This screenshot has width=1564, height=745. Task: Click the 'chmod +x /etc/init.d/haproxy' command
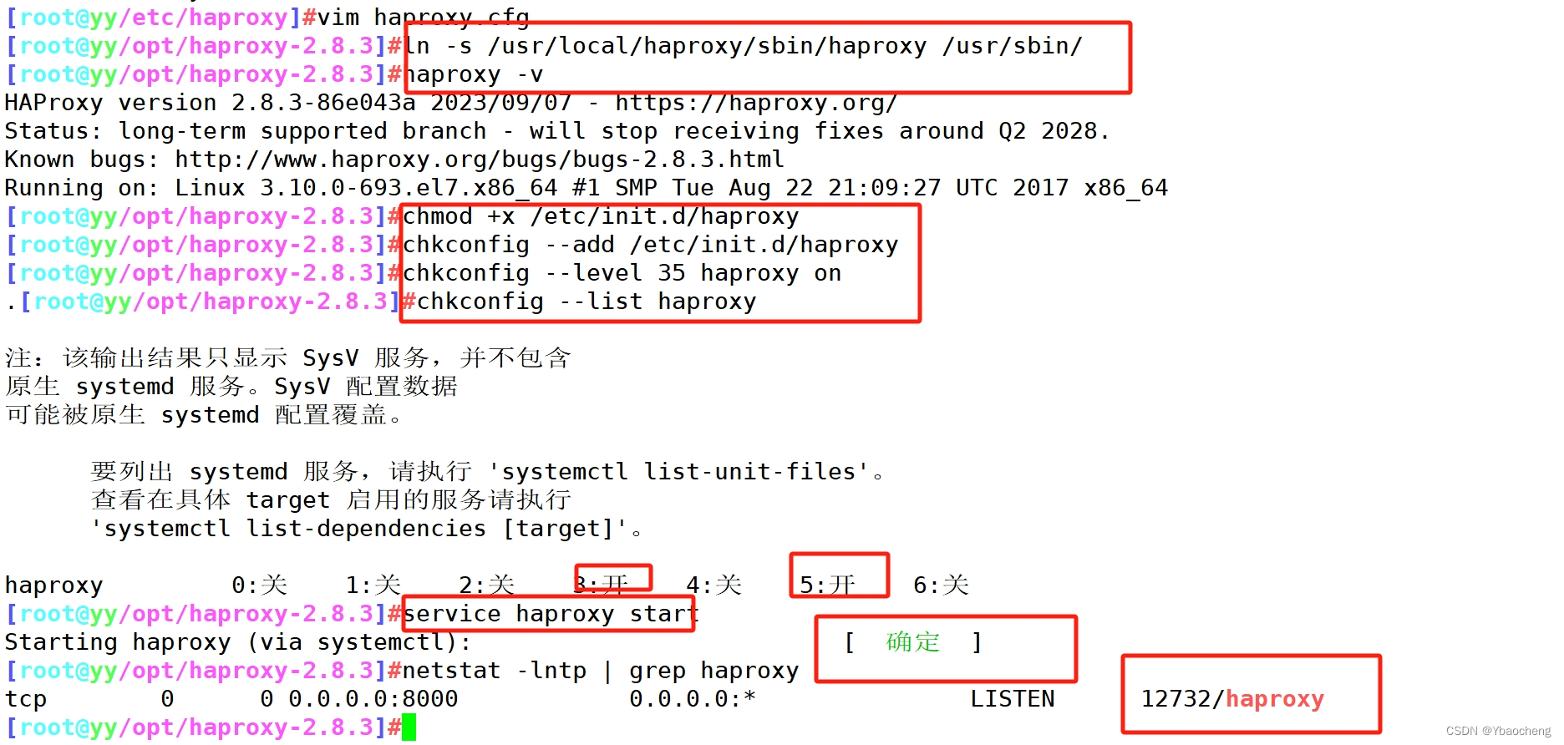[601, 216]
